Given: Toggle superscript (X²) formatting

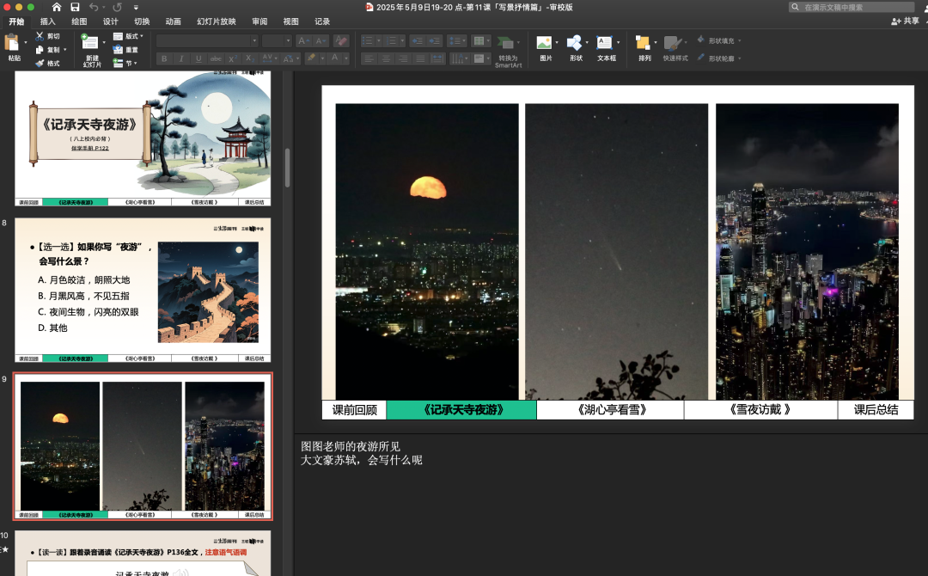Looking at the screenshot, I should (233, 58).
